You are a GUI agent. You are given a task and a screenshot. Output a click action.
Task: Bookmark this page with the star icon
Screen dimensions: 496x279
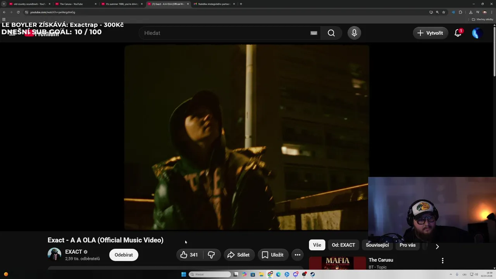(x=444, y=12)
